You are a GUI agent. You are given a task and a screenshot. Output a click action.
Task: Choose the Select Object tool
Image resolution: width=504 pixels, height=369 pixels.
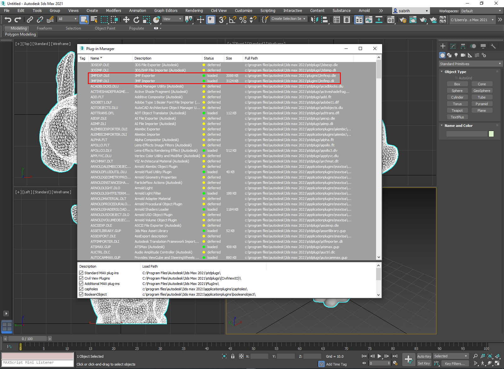[x=84, y=20]
